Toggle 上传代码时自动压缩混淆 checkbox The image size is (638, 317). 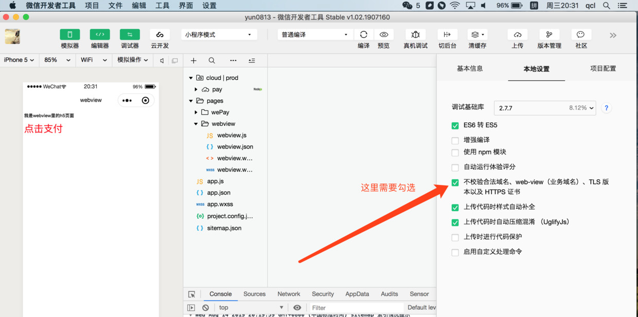[455, 222]
